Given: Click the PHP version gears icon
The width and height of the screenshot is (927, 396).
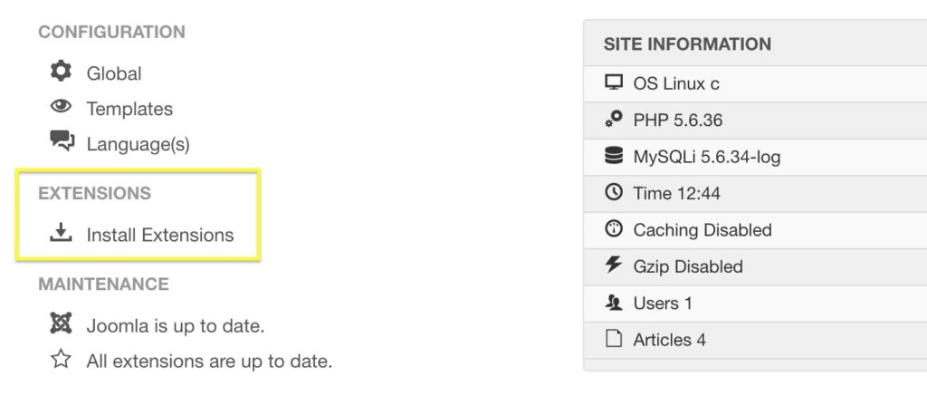Looking at the screenshot, I should [614, 120].
